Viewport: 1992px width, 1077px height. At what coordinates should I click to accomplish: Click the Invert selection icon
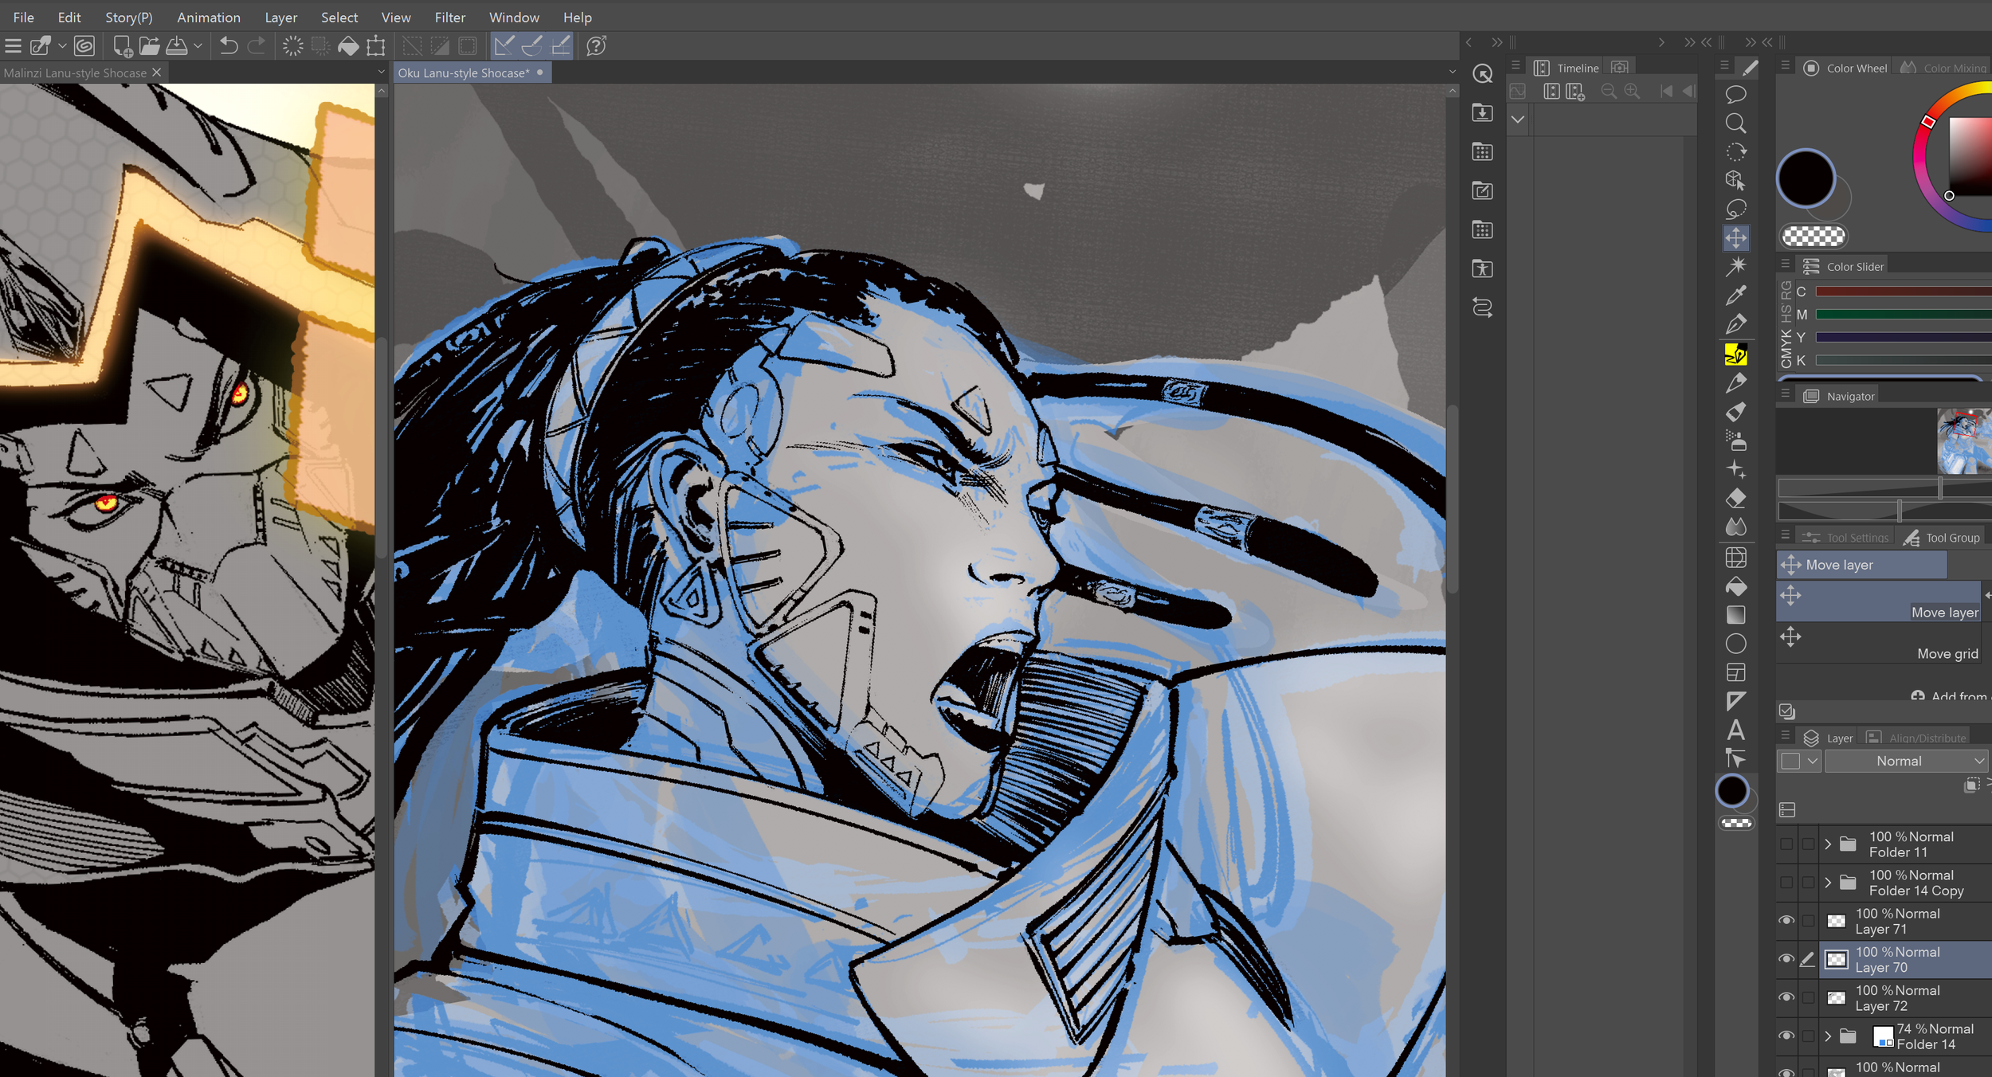tap(440, 46)
